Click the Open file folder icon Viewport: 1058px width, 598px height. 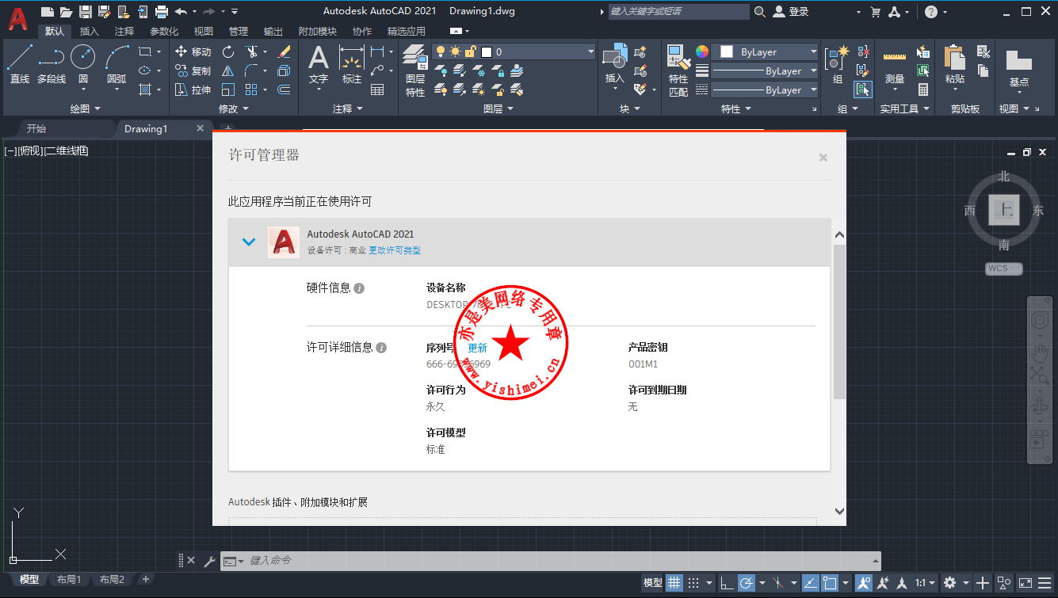(x=66, y=12)
